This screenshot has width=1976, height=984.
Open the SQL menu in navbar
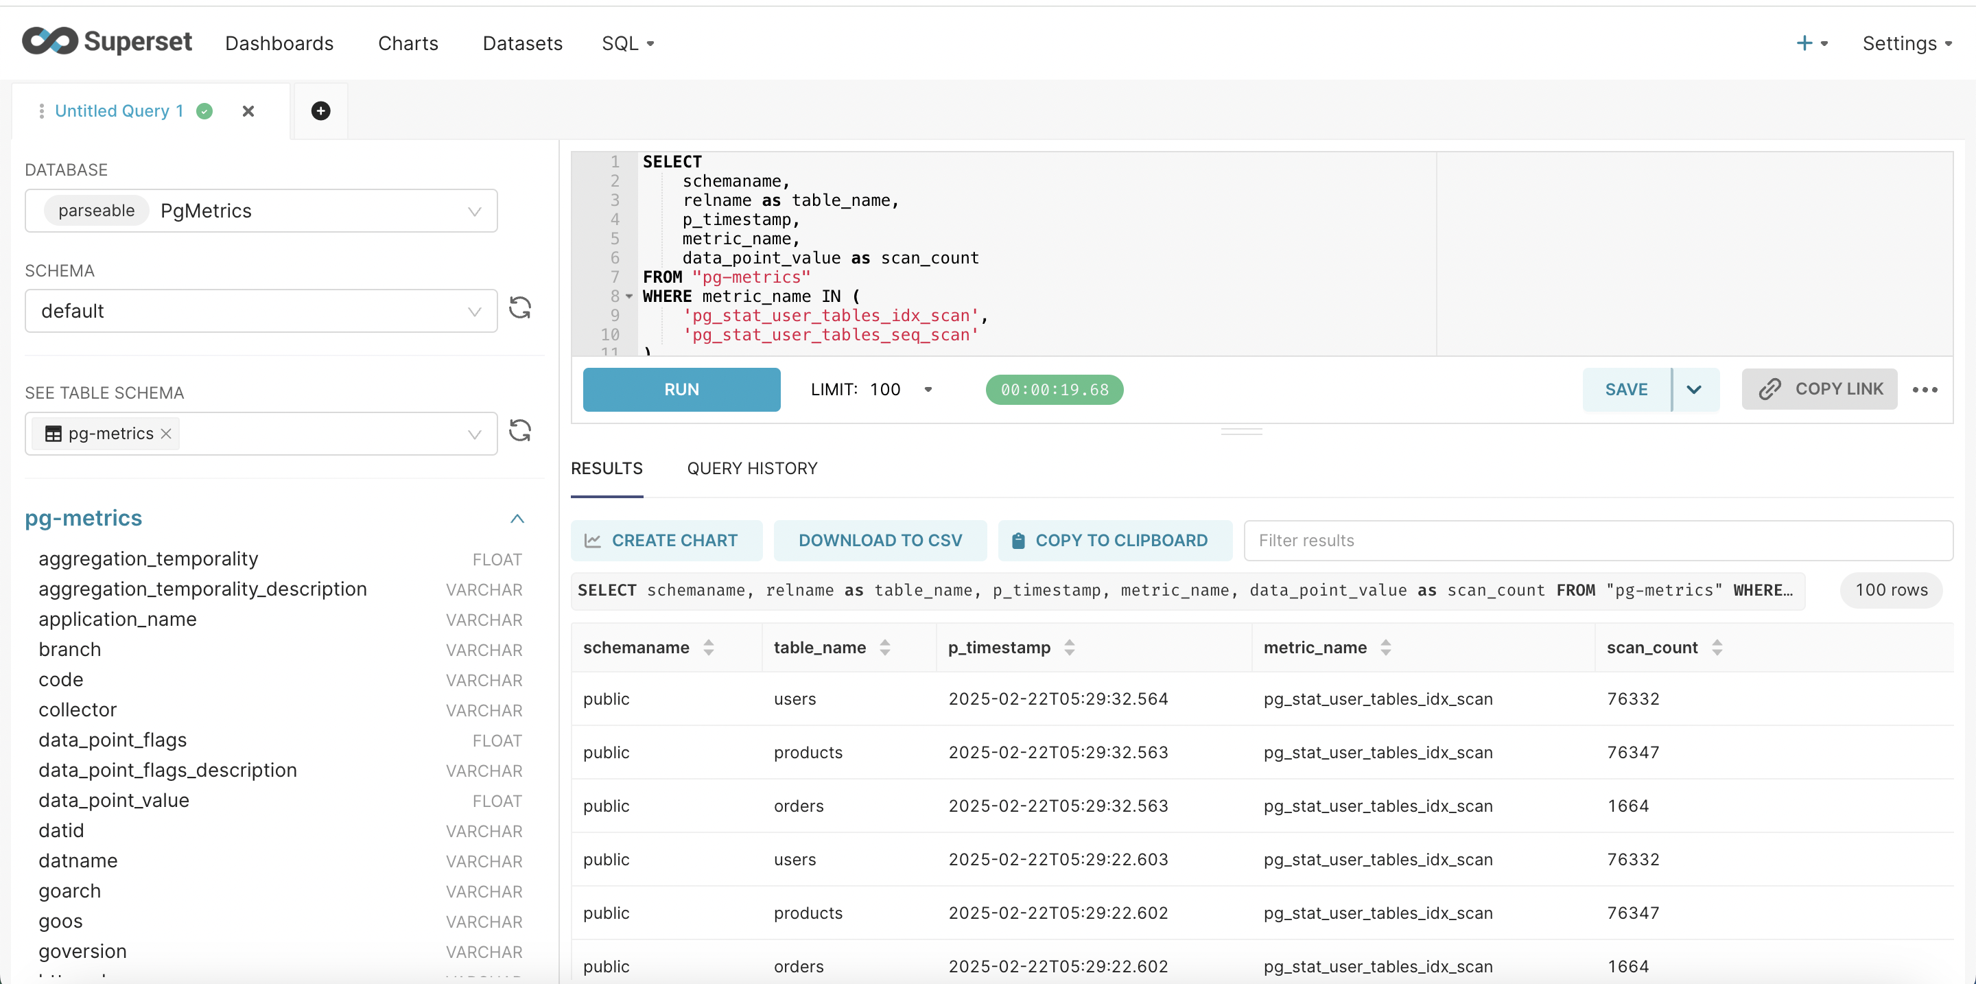628,44
